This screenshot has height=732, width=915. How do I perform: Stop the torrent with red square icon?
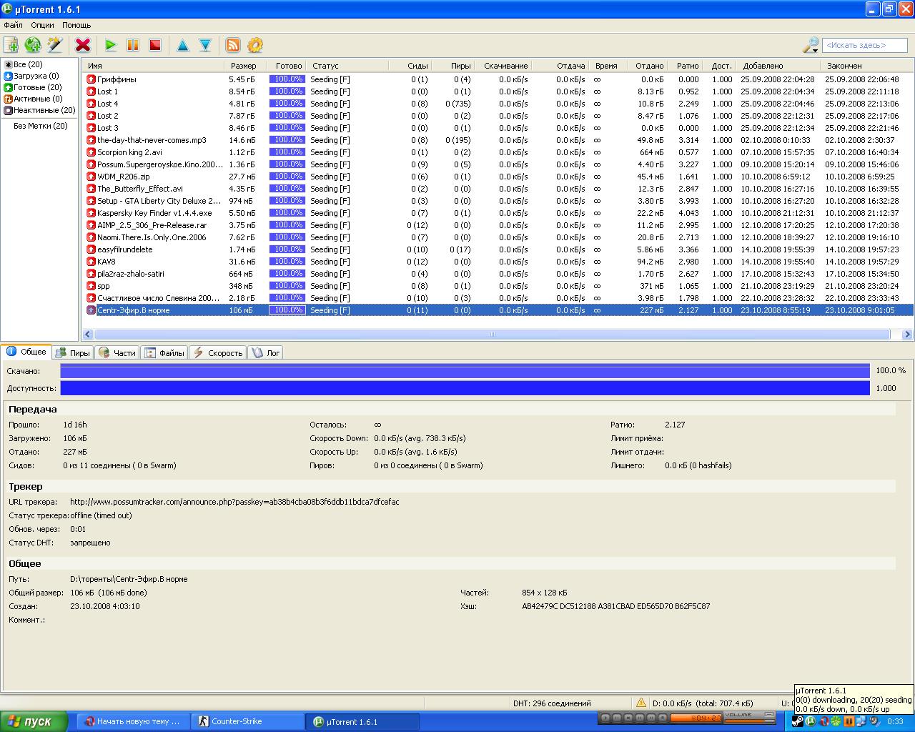154,45
